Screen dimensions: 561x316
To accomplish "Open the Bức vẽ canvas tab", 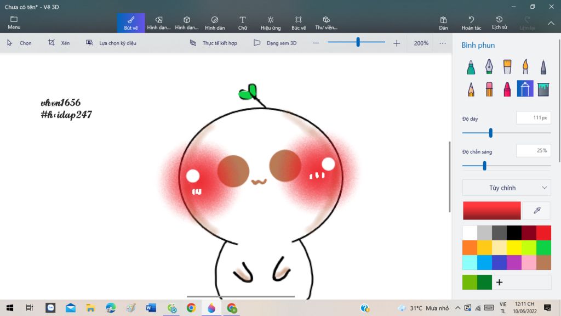I will (299, 23).
